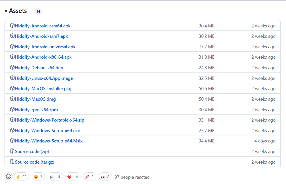Download Hiddify-Linux-x64.AppImage
Screen dimensions: 286x184
pyautogui.click(x=44, y=78)
